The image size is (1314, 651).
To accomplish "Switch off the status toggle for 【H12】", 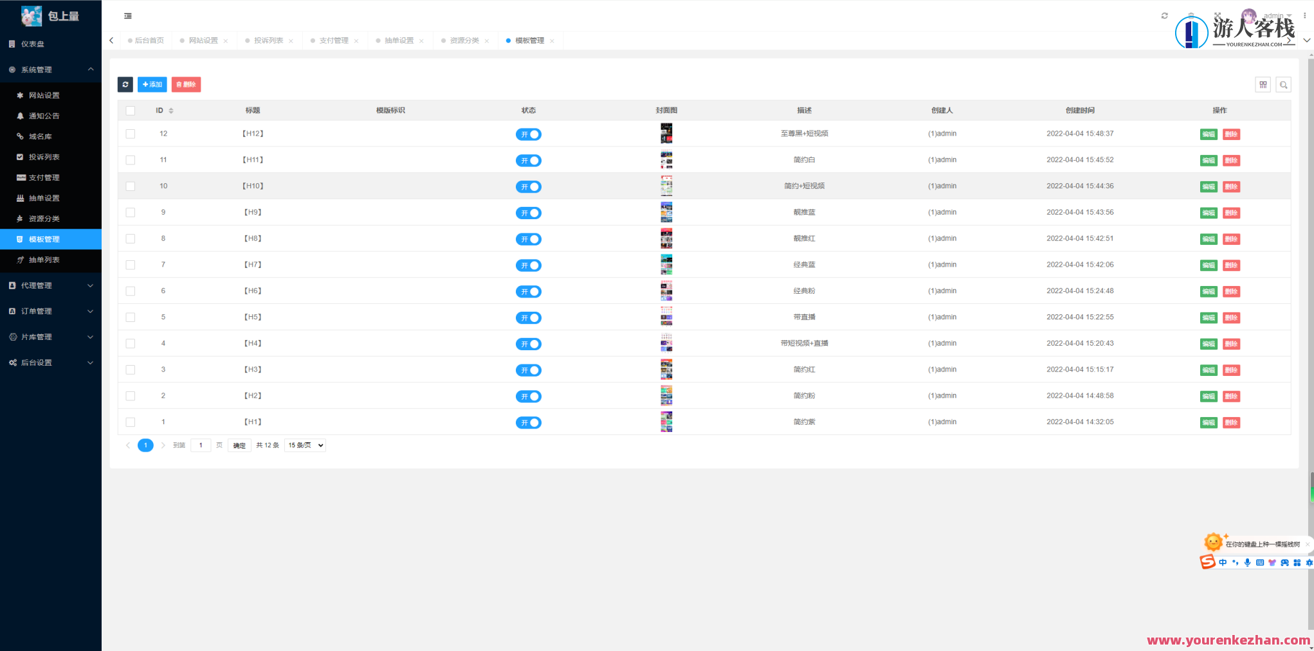I will 528,134.
